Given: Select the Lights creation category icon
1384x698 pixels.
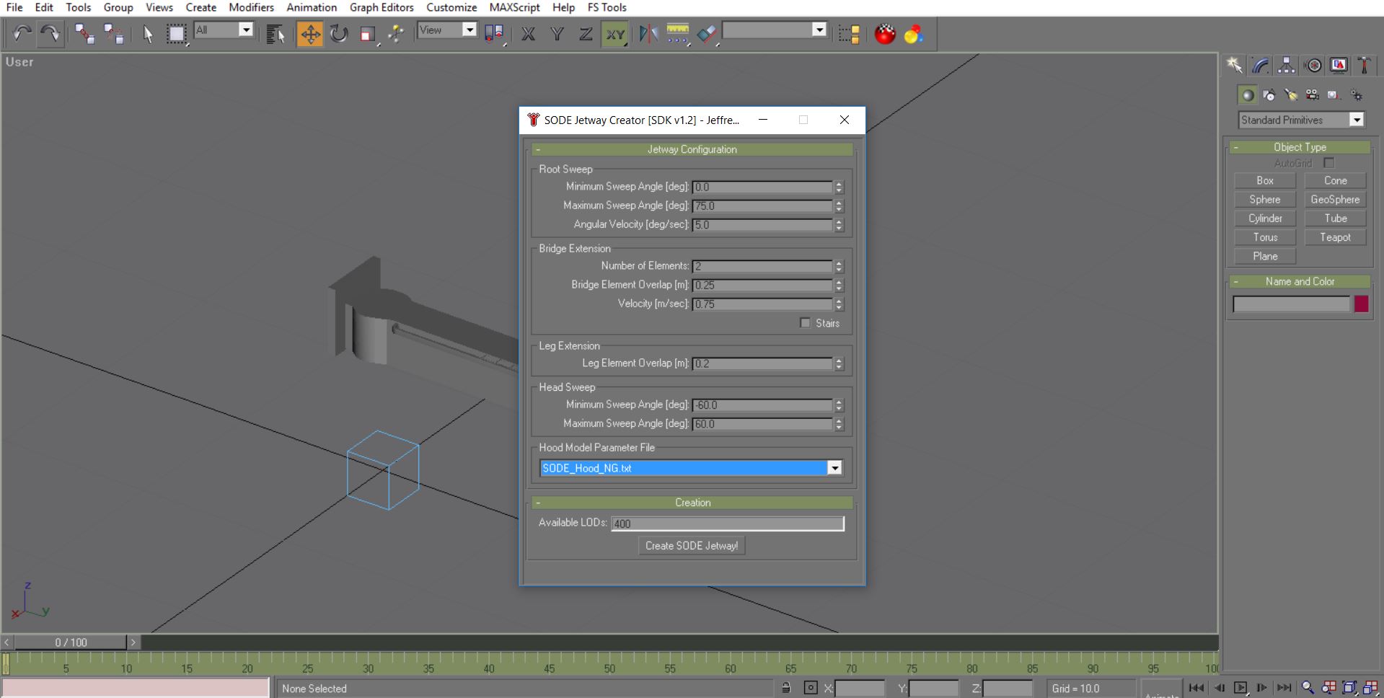Looking at the screenshot, I should click(1290, 95).
